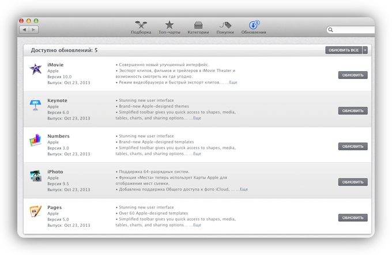
Task: Click the Pages pen app icon
Action: pyautogui.click(x=36, y=211)
